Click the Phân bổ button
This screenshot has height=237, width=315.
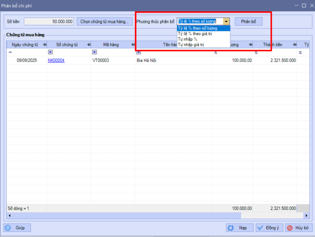[x=248, y=21]
